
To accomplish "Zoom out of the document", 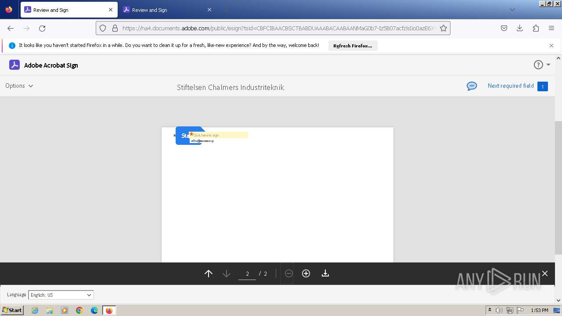I will click(x=288, y=273).
